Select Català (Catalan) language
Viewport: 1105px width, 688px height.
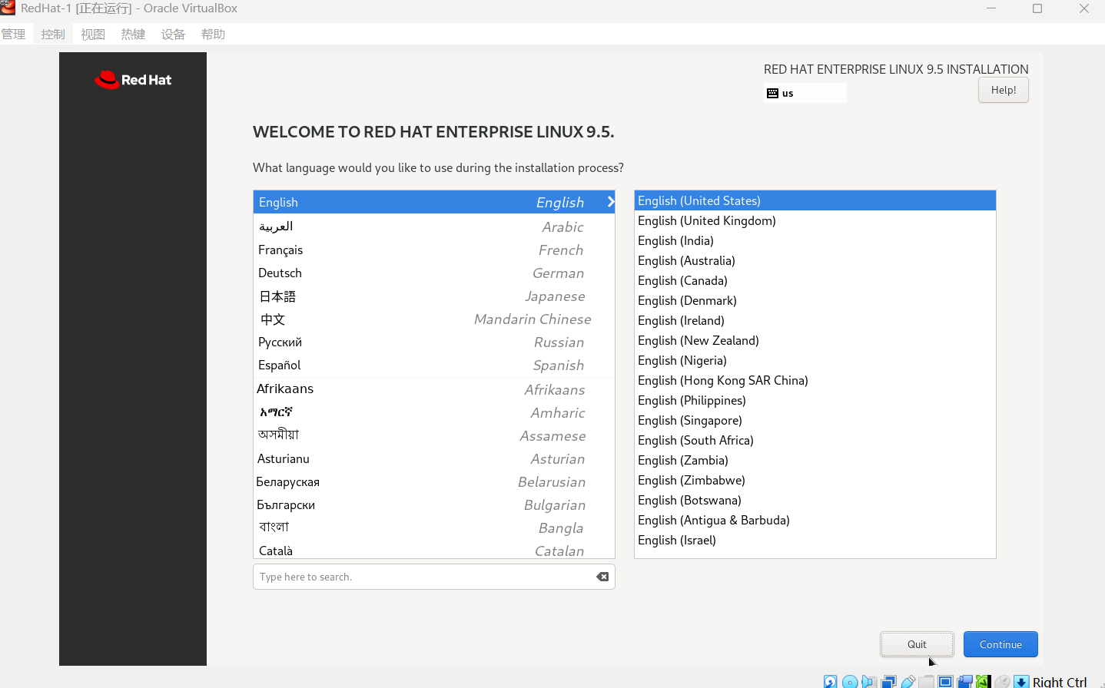point(434,550)
